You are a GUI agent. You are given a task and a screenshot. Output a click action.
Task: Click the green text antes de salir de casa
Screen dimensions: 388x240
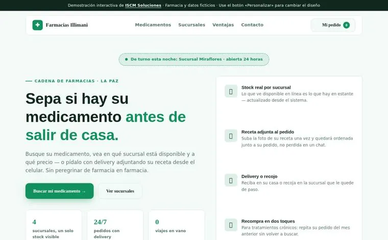tap(106, 126)
